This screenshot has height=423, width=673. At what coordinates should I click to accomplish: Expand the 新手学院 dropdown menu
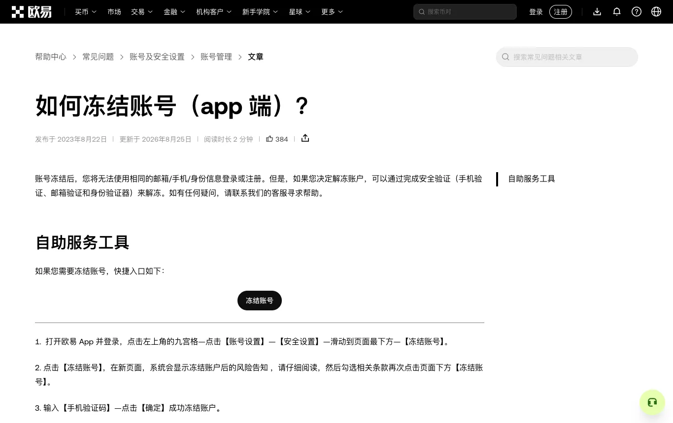(x=260, y=12)
